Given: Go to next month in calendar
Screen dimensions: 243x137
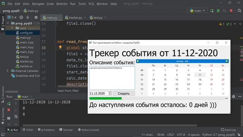Looking at the screenshot, I should 227,61.
